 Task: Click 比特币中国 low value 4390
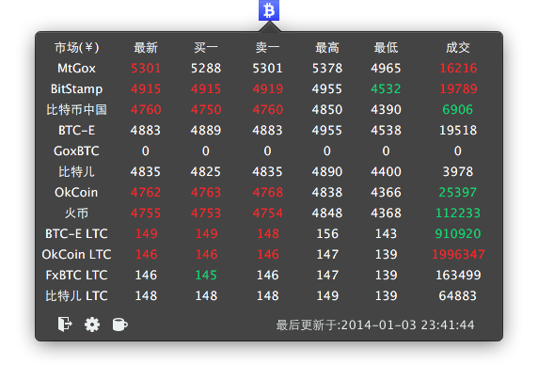click(386, 109)
